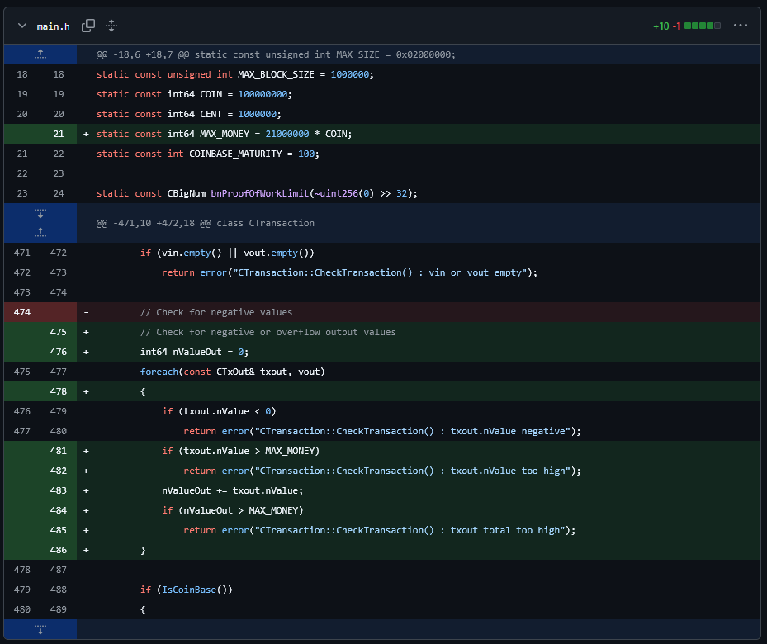Click the diffstat colored squares

tap(703, 26)
